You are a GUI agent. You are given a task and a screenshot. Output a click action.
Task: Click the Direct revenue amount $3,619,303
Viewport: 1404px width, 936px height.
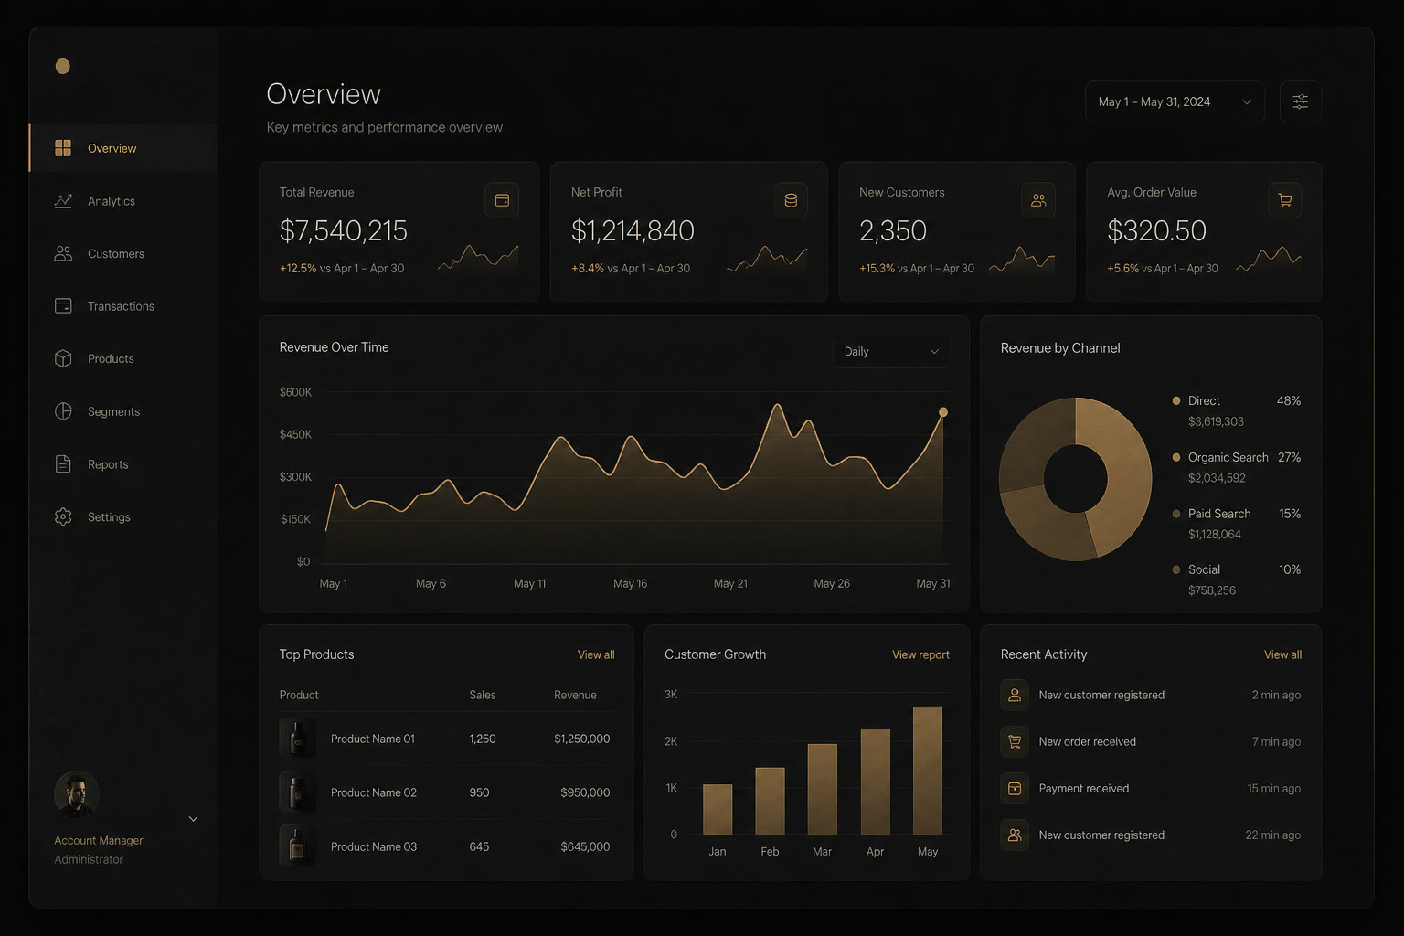tap(1216, 421)
